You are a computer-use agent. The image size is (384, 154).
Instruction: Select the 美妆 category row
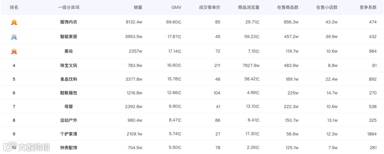click(x=192, y=51)
